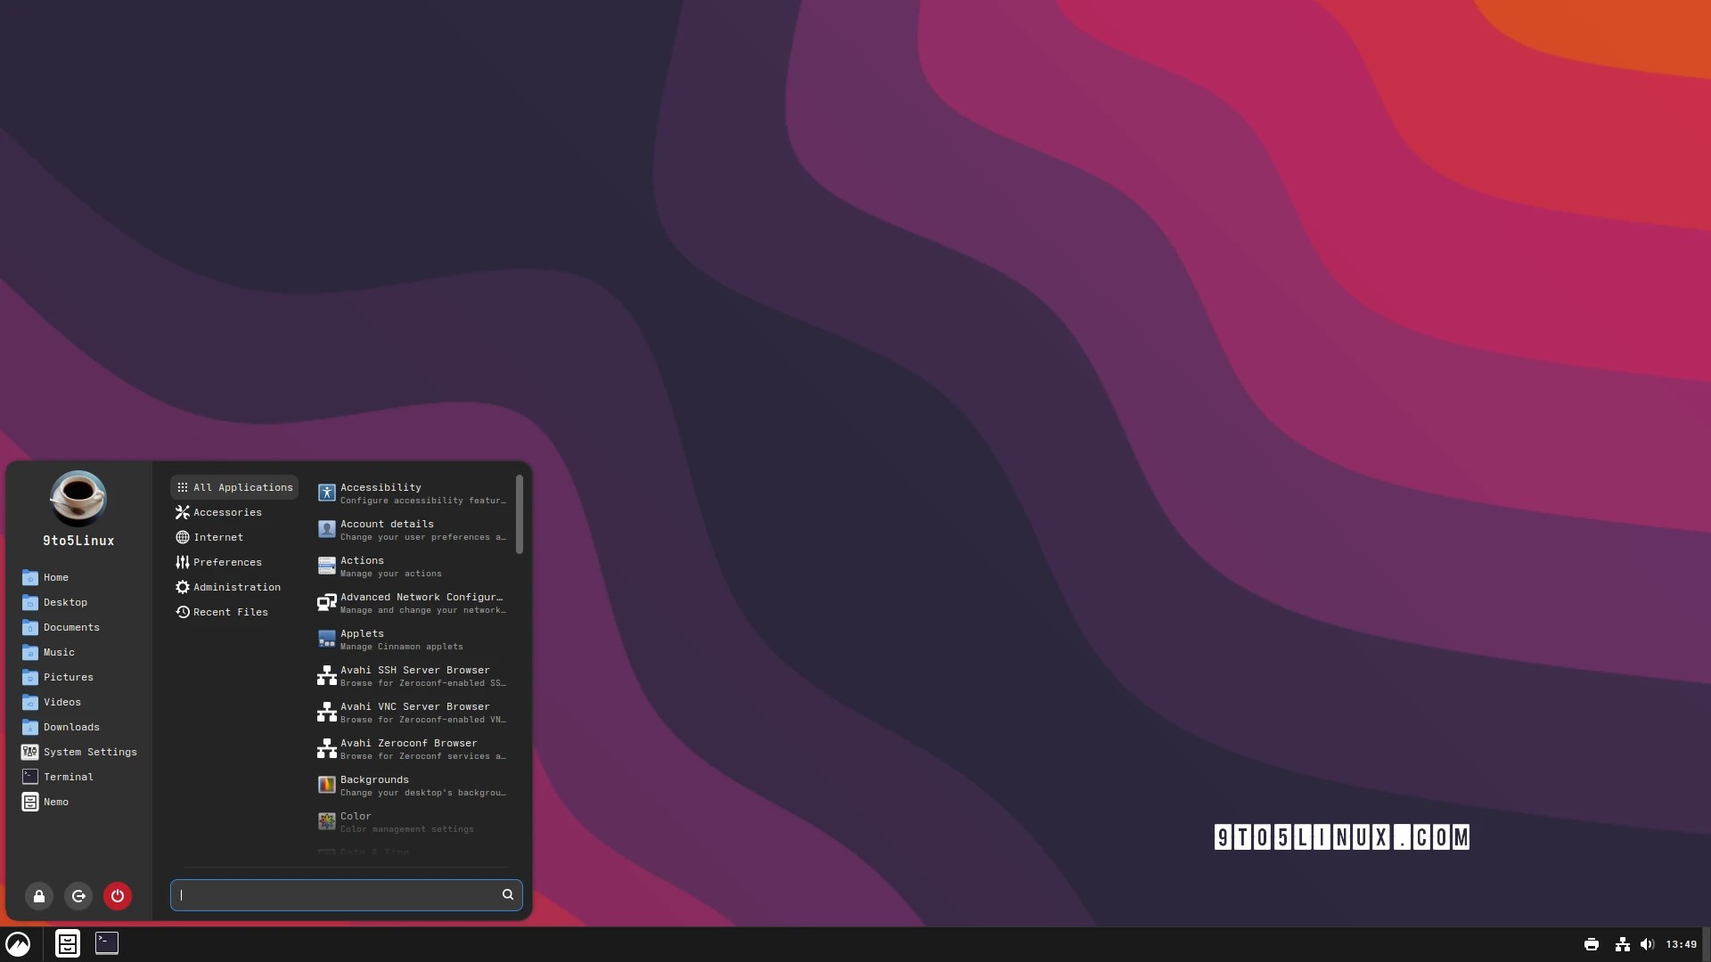This screenshot has height=962, width=1711.
Task: Launch the Accessibility application
Action: [x=392, y=493]
